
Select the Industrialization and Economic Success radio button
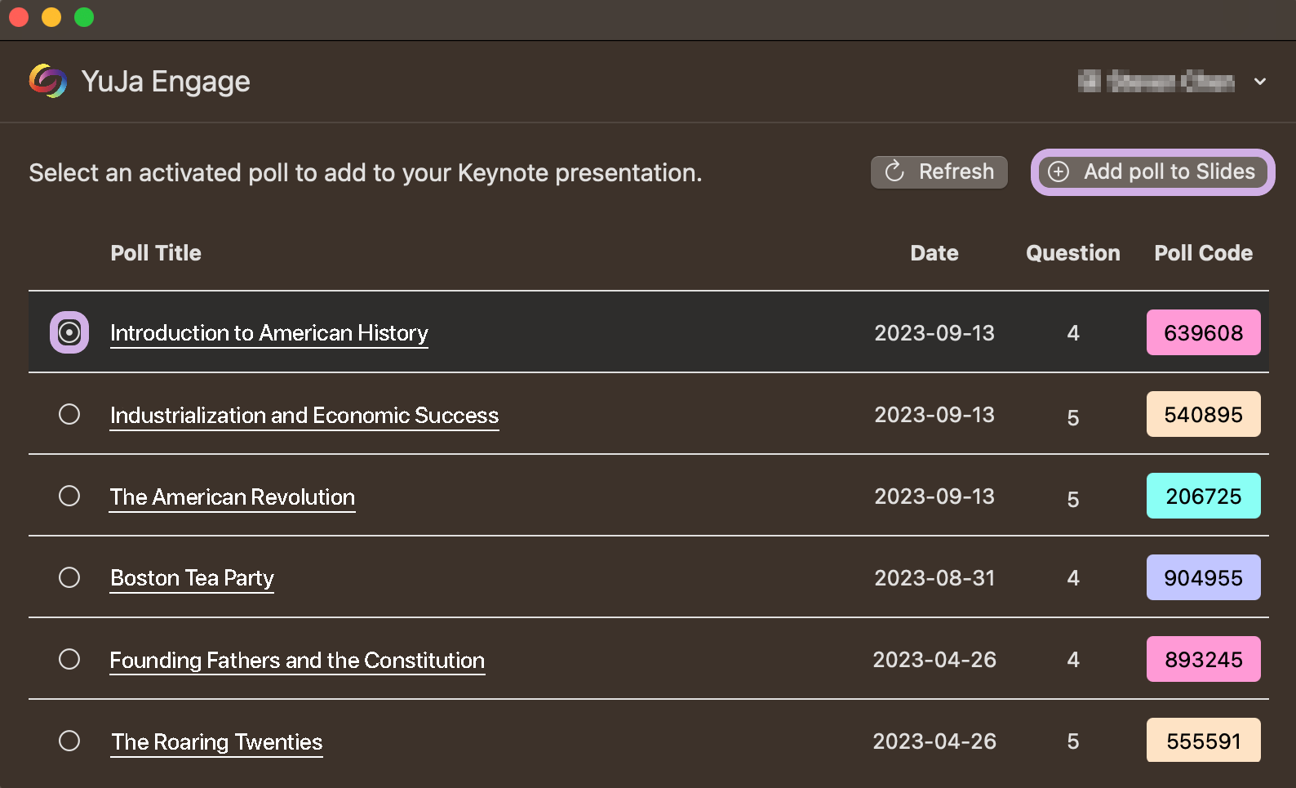click(x=69, y=414)
